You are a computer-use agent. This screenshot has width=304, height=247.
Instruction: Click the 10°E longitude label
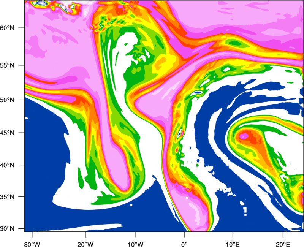click(x=233, y=244)
